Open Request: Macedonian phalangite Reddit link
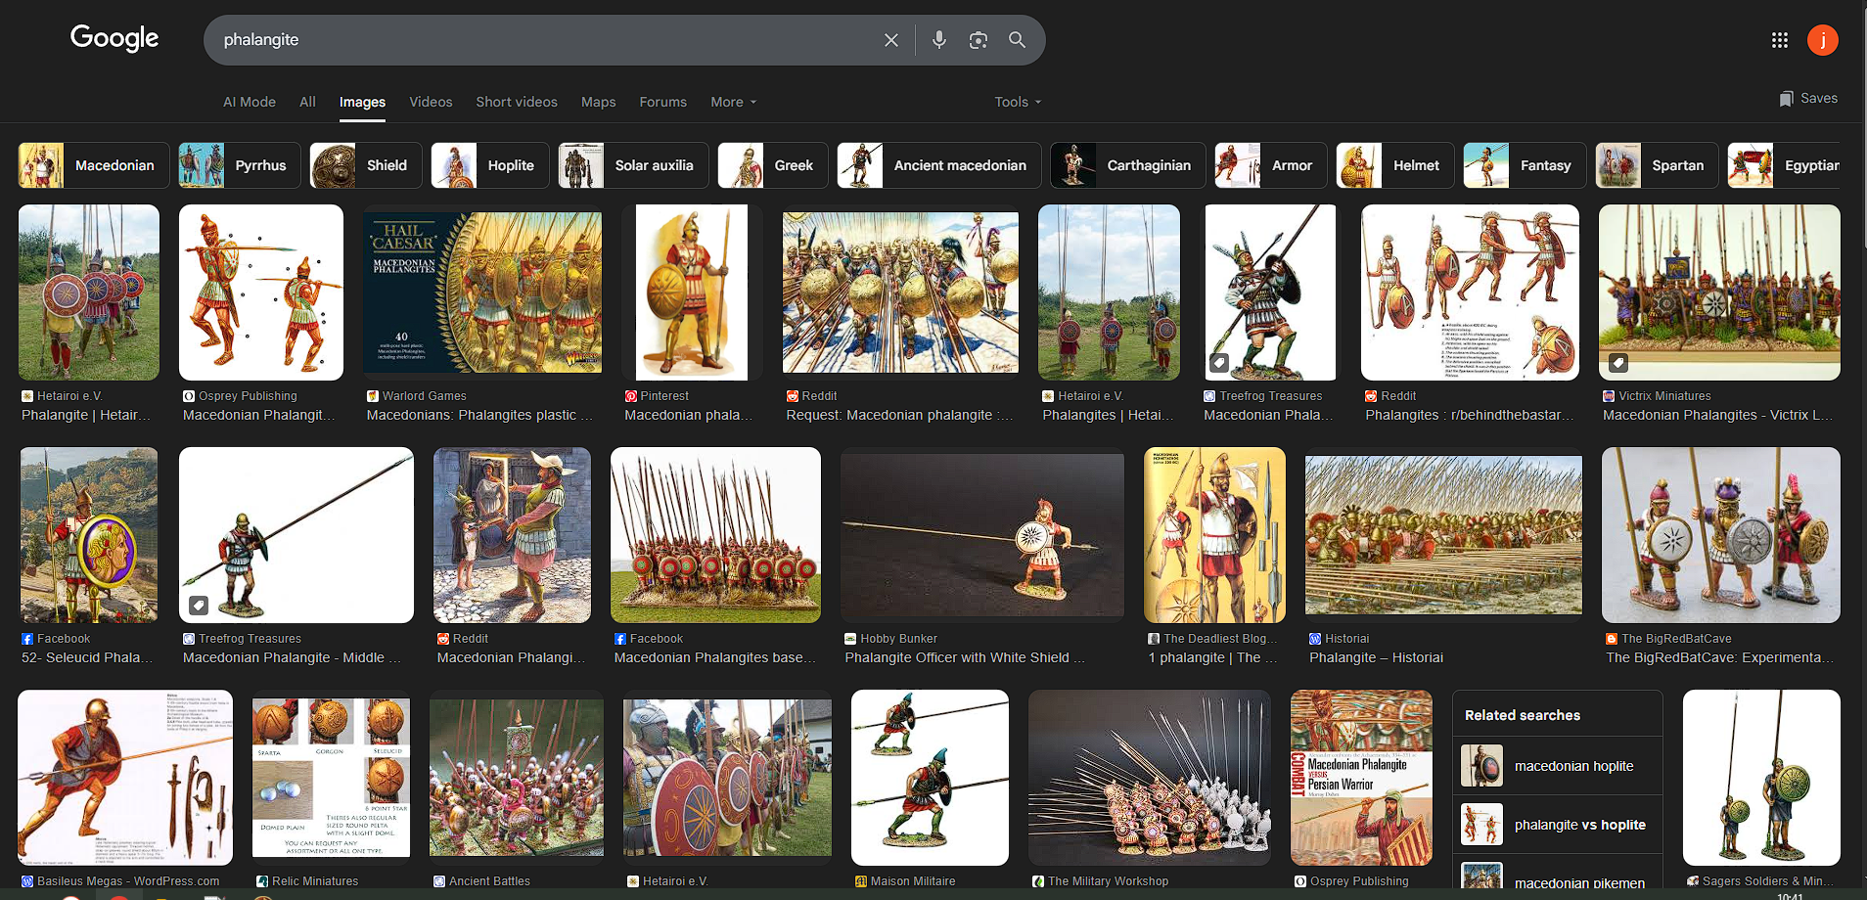This screenshot has height=900, width=1867. pos(900,415)
